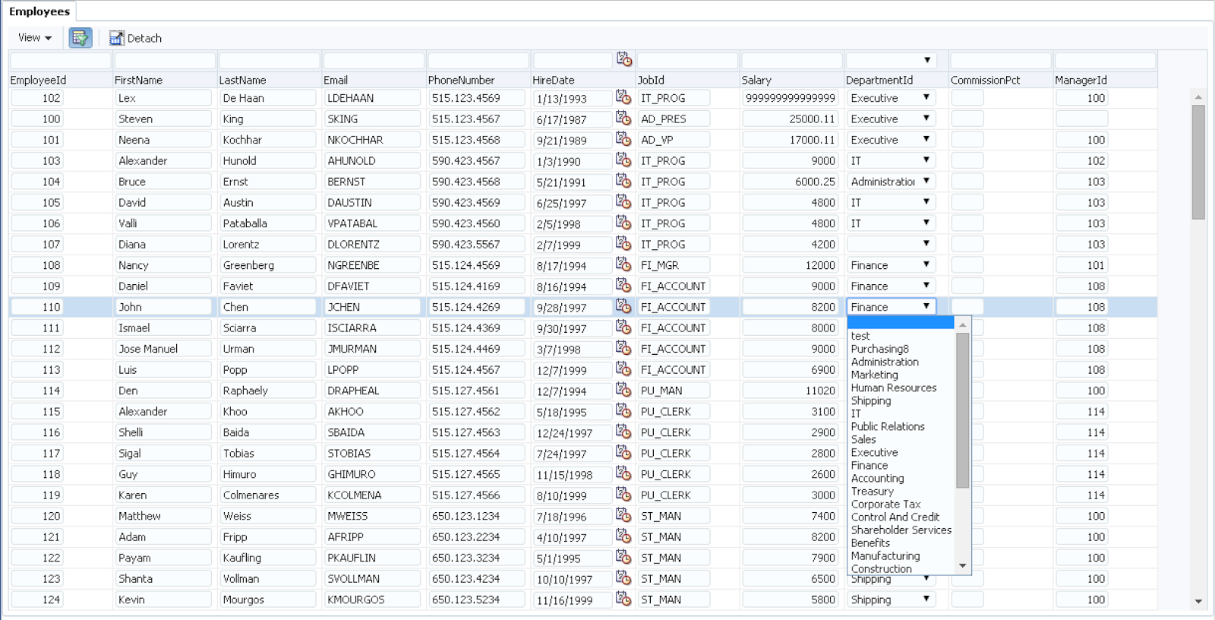Choose Shareholder Services from department list
Image resolution: width=1215 pixels, height=620 pixels.
click(901, 530)
